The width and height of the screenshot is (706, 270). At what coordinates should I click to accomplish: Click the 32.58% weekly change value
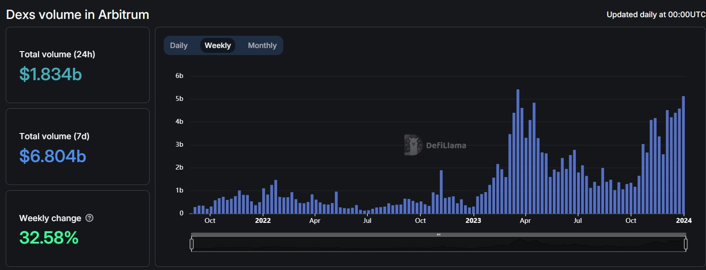tap(49, 238)
